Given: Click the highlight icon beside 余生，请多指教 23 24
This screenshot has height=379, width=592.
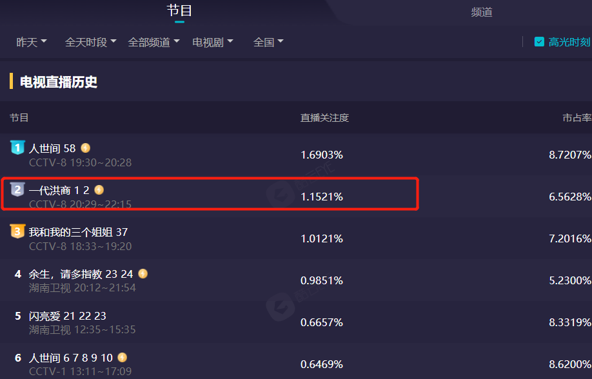Looking at the screenshot, I should click(143, 273).
